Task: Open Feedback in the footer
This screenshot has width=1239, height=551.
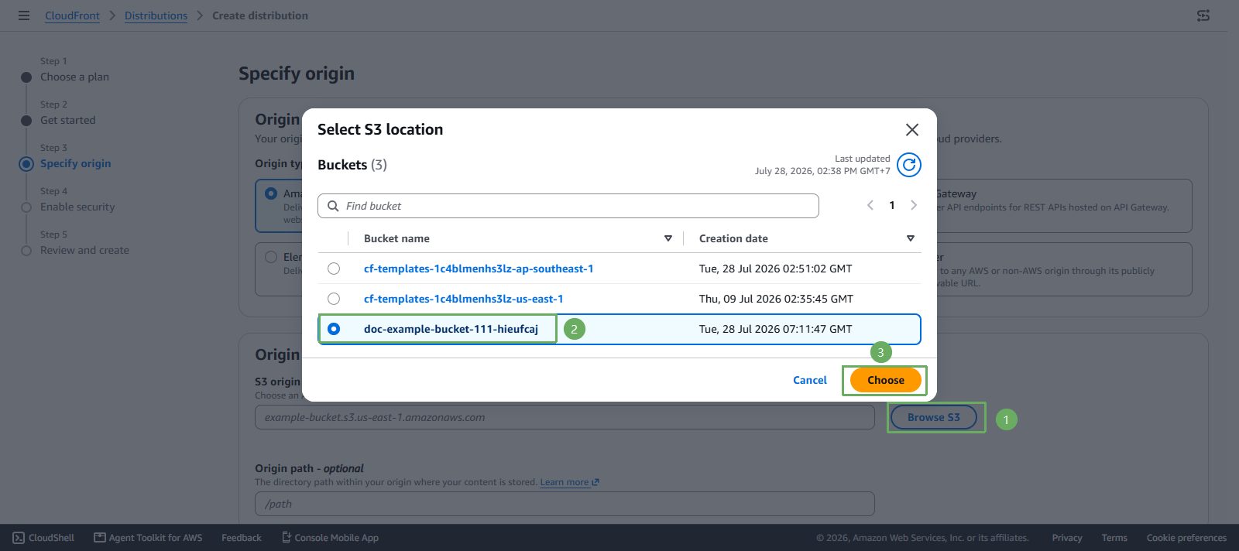Action: click(x=242, y=538)
